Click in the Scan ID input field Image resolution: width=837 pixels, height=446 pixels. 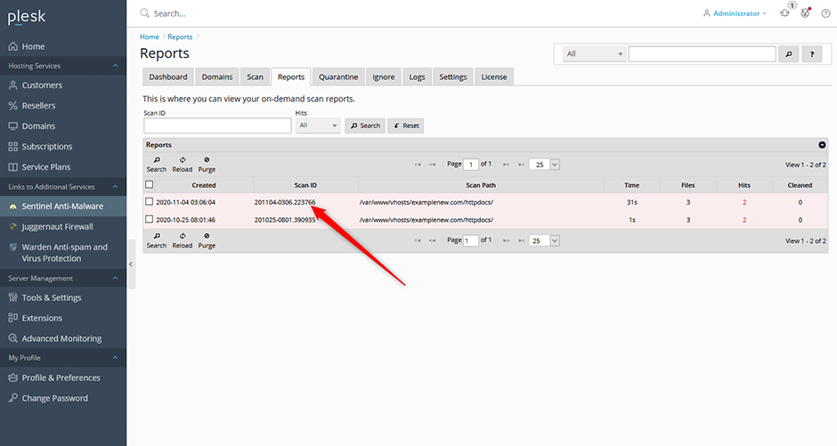click(217, 126)
